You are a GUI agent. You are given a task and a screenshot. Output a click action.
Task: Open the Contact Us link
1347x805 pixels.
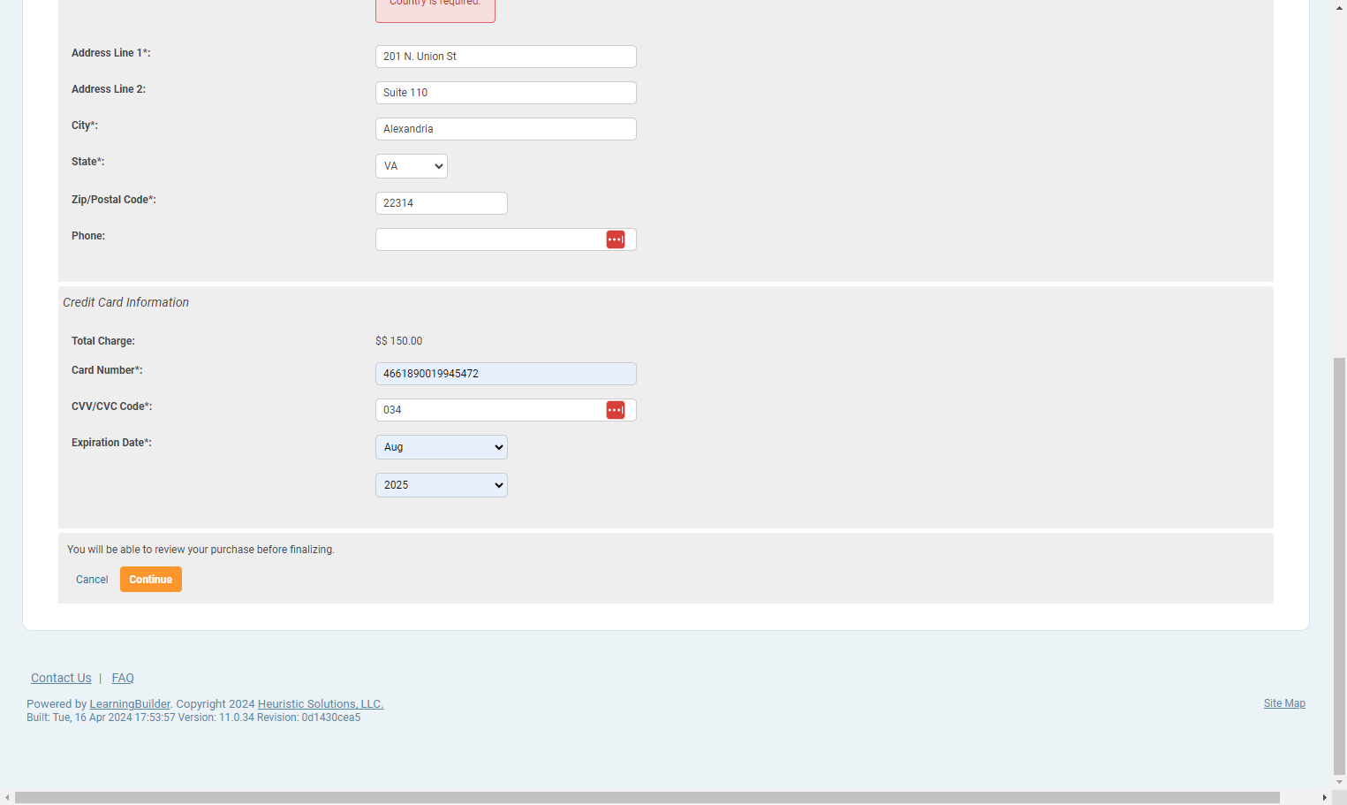coord(61,678)
